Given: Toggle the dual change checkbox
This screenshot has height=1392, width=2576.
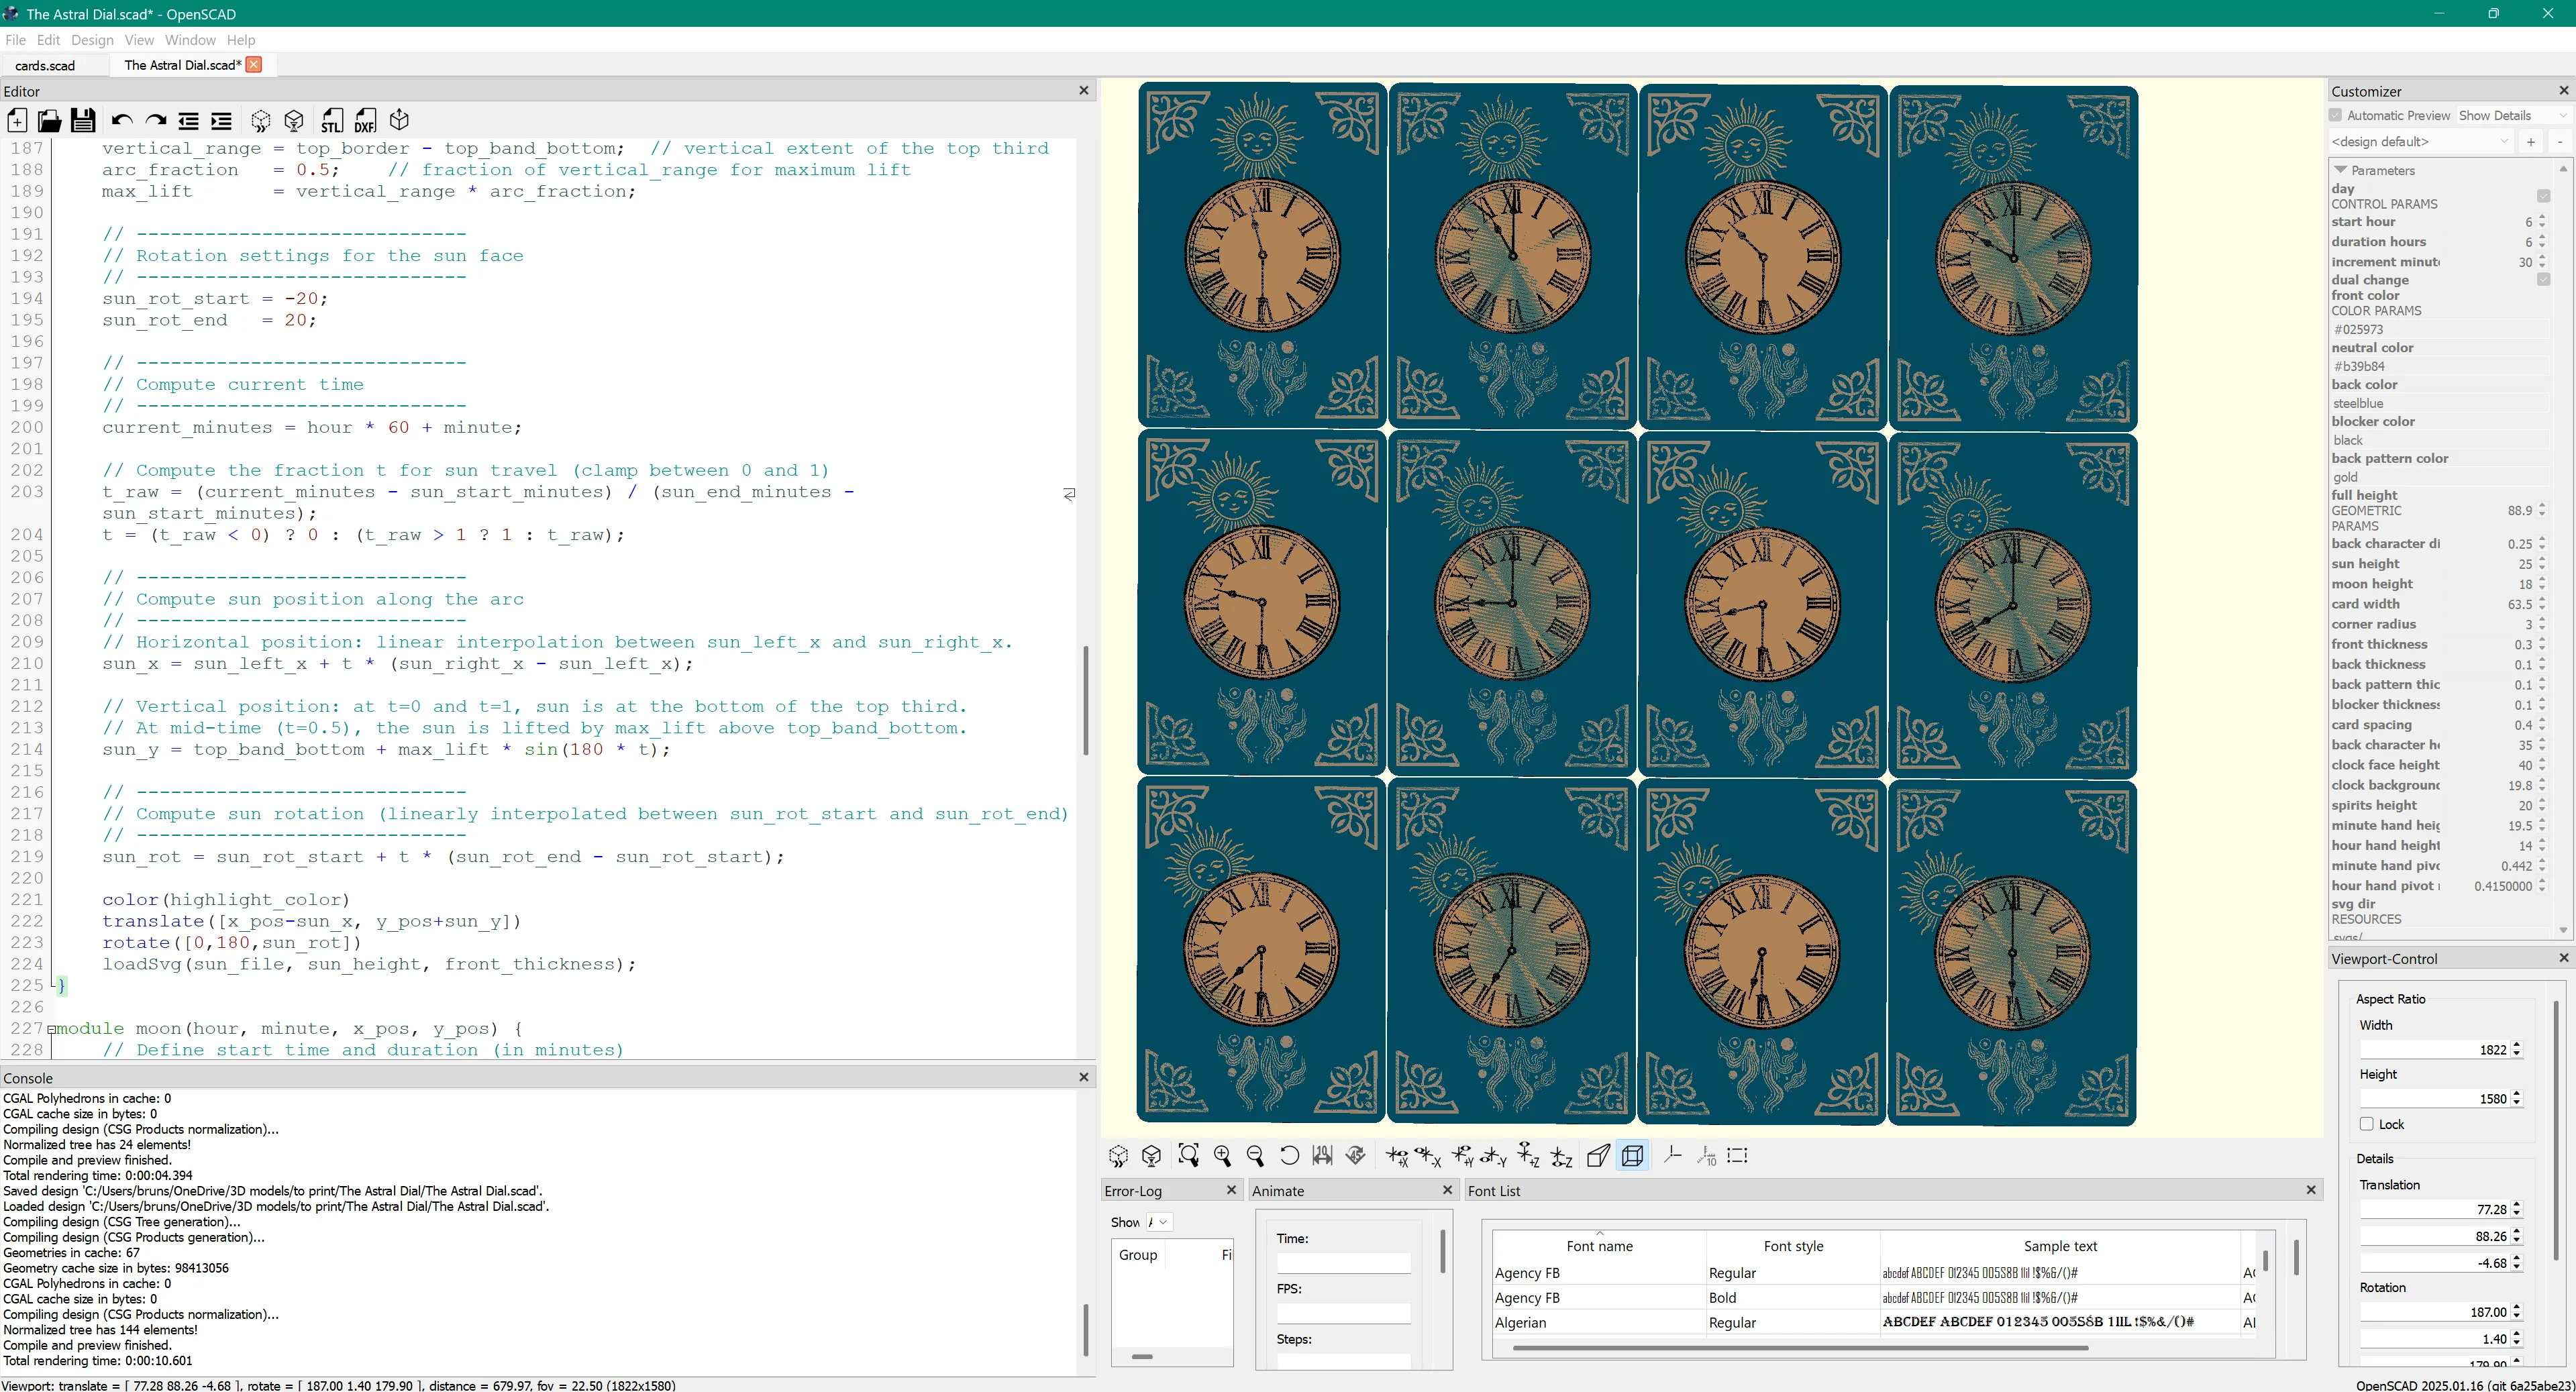Looking at the screenshot, I should tap(2543, 280).
